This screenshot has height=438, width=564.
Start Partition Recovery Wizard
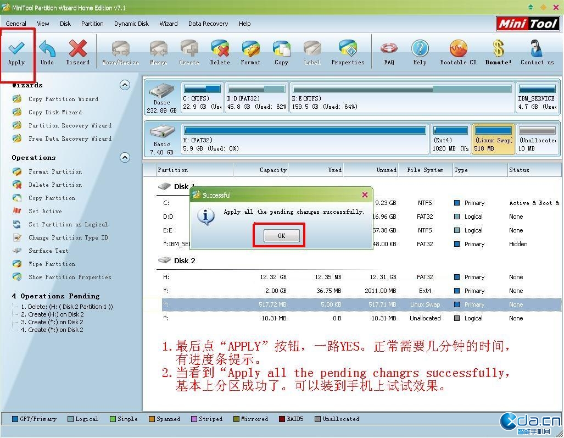point(70,126)
